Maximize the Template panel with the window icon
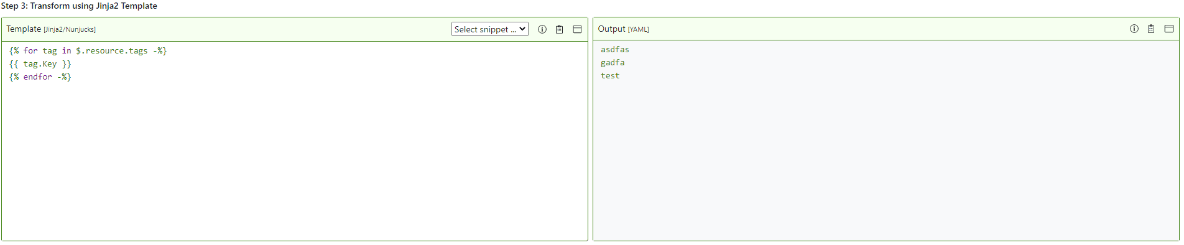This screenshot has height=245, width=1184. (x=577, y=29)
